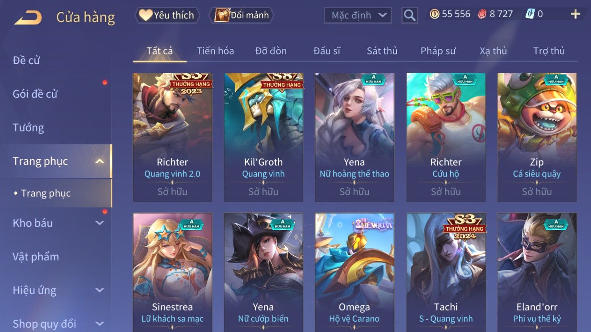Open Kil'Groth Quang vinh skin card
This screenshot has width=591, height=332.
(263, 137)
